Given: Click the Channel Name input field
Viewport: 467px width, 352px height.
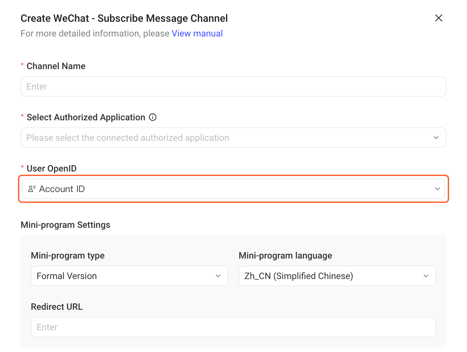Looking at the screenshot, I should point(234,86).
